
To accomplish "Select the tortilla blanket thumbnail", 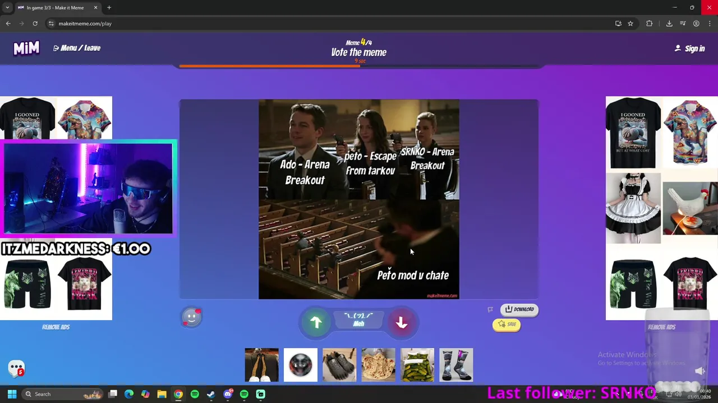I will [x=378, y=365].
